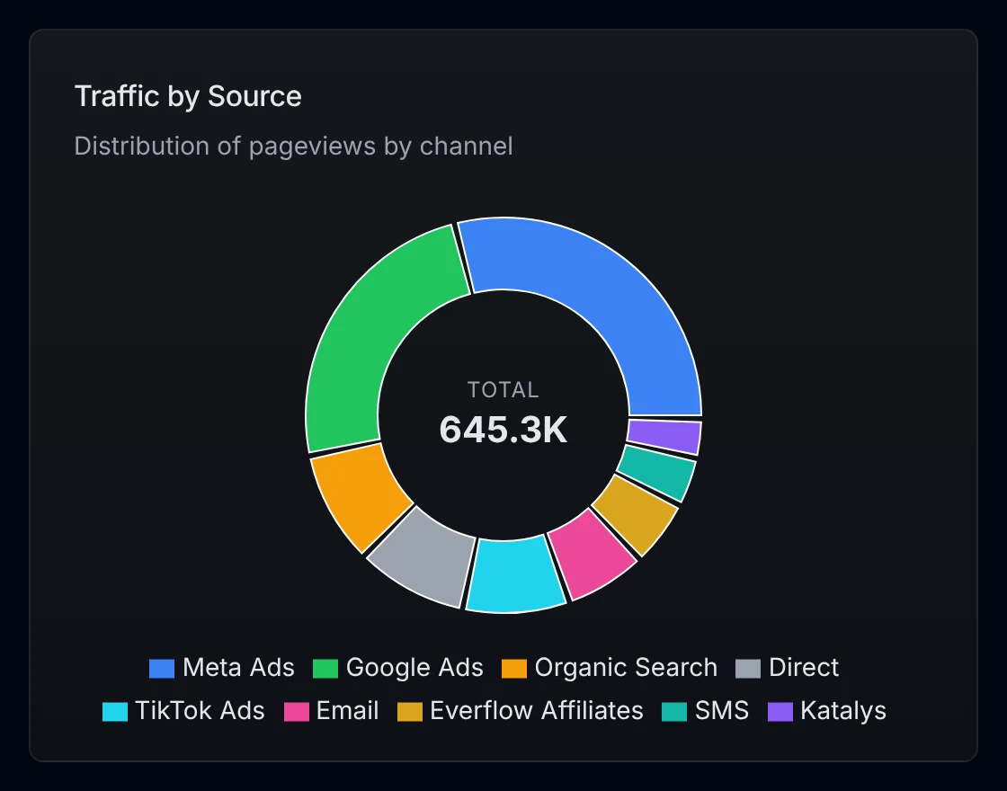Click the purple Katalys legend swatch
This screenshot has width=1007, height=791.
coord(780,712)
